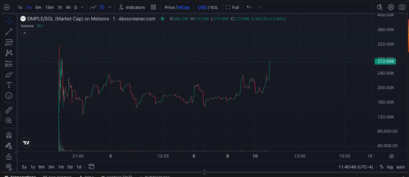This screenshot has width=409, height=177.
Task: Toggle stay in drawing mode pencil-lock
Action: 9,146
